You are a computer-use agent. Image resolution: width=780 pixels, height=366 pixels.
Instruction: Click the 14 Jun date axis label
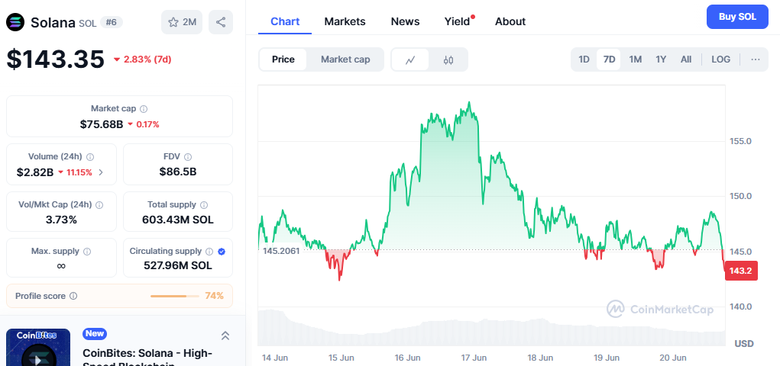pyautogui.click(x=274, y=358)
